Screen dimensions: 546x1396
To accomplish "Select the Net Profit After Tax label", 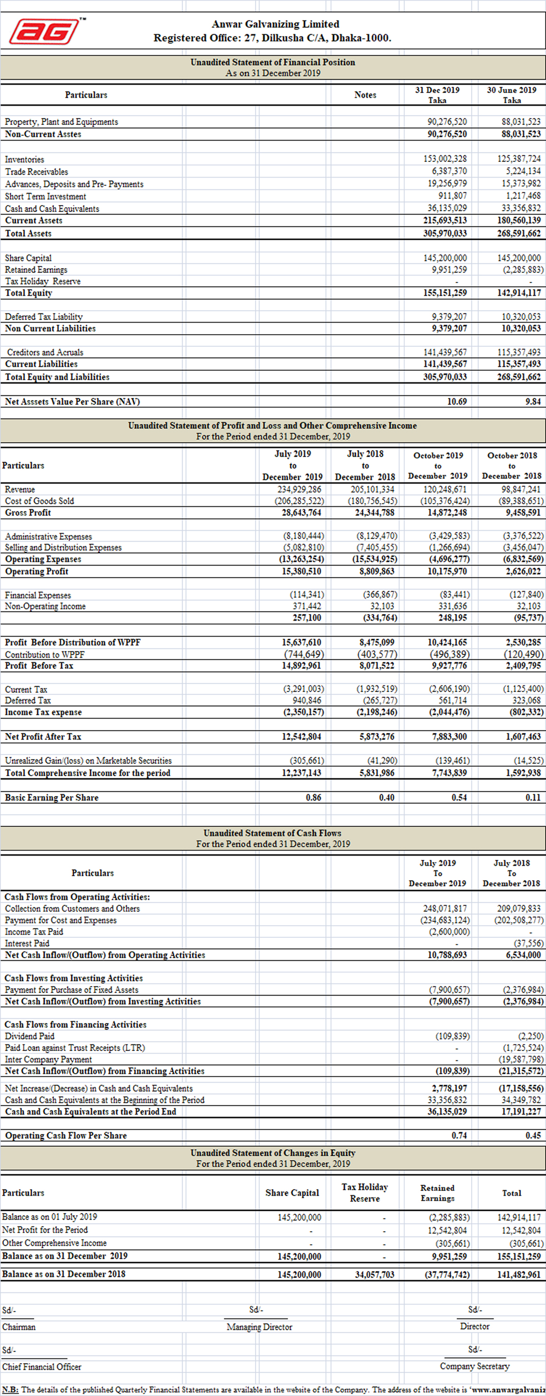I will 43,737.
